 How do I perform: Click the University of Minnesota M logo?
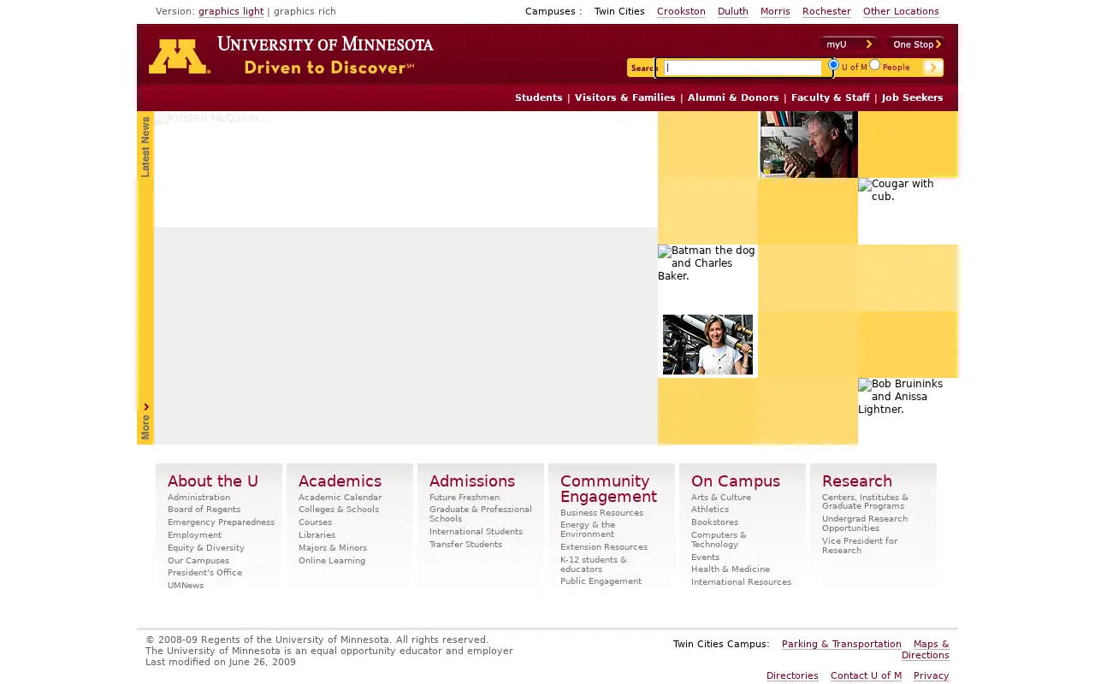coord(180,56)
